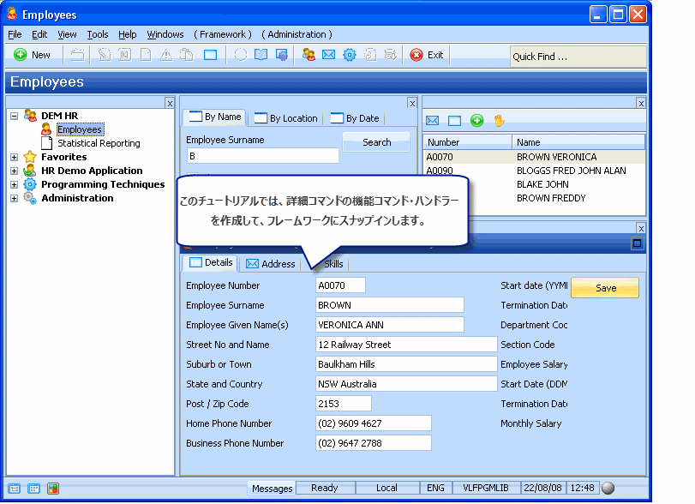Expand the Favorites tree node

pyautogui.click(x=15, y=157)
